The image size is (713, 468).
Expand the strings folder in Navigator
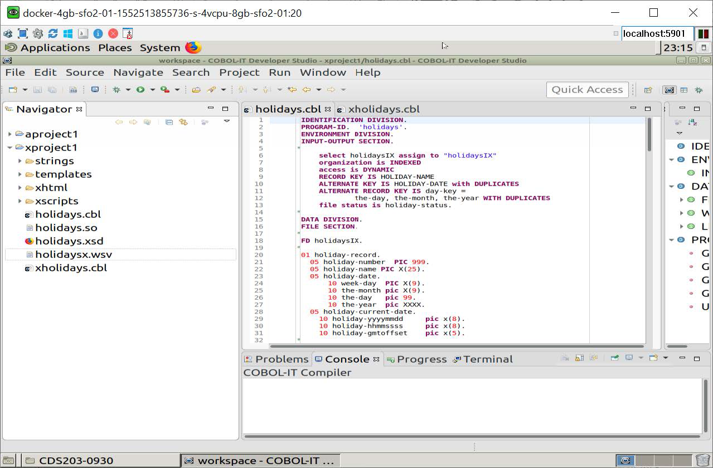21,161
